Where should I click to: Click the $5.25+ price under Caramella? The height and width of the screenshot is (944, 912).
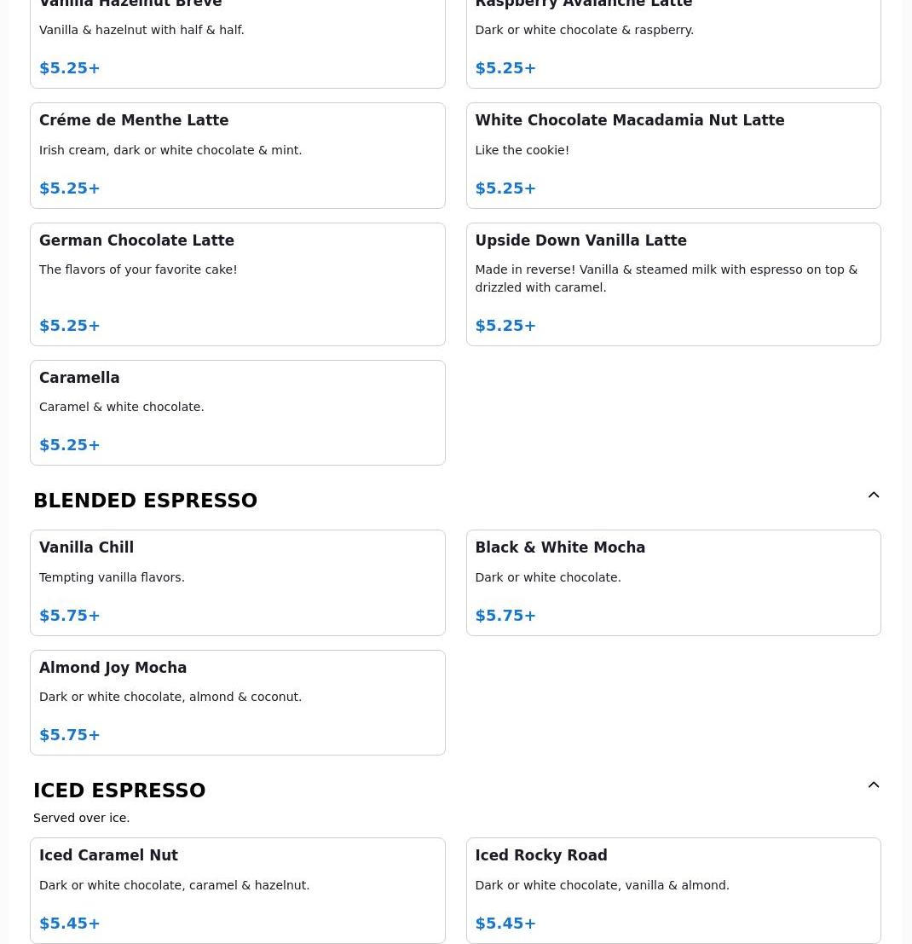pyautogui.click(x=70, y=445)
